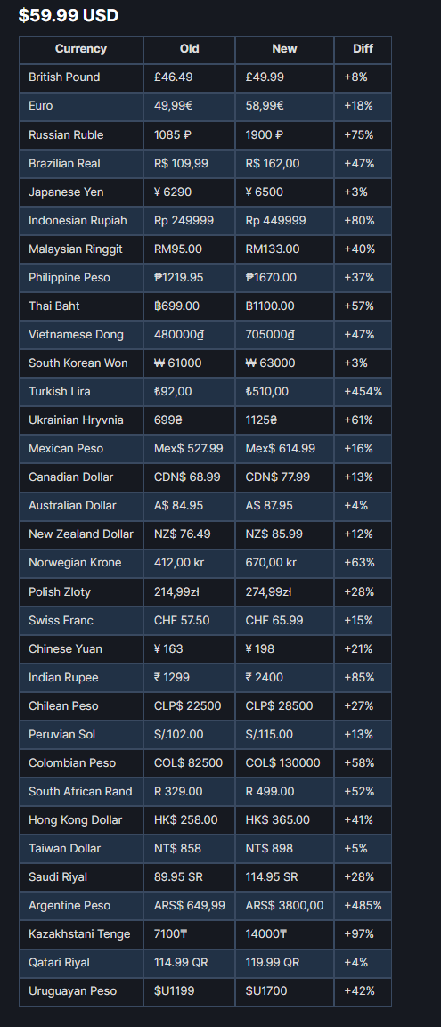Click the Russian Ruble new price 1900
Image resolution: width=441 pixels, height=1027 pixels.
point(265,134)
